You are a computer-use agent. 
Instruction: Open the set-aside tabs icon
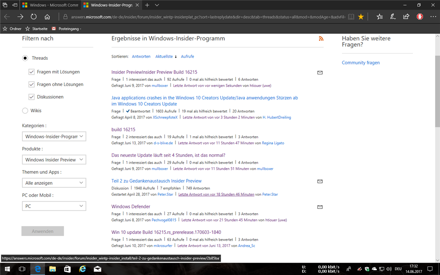coord(5,5)
